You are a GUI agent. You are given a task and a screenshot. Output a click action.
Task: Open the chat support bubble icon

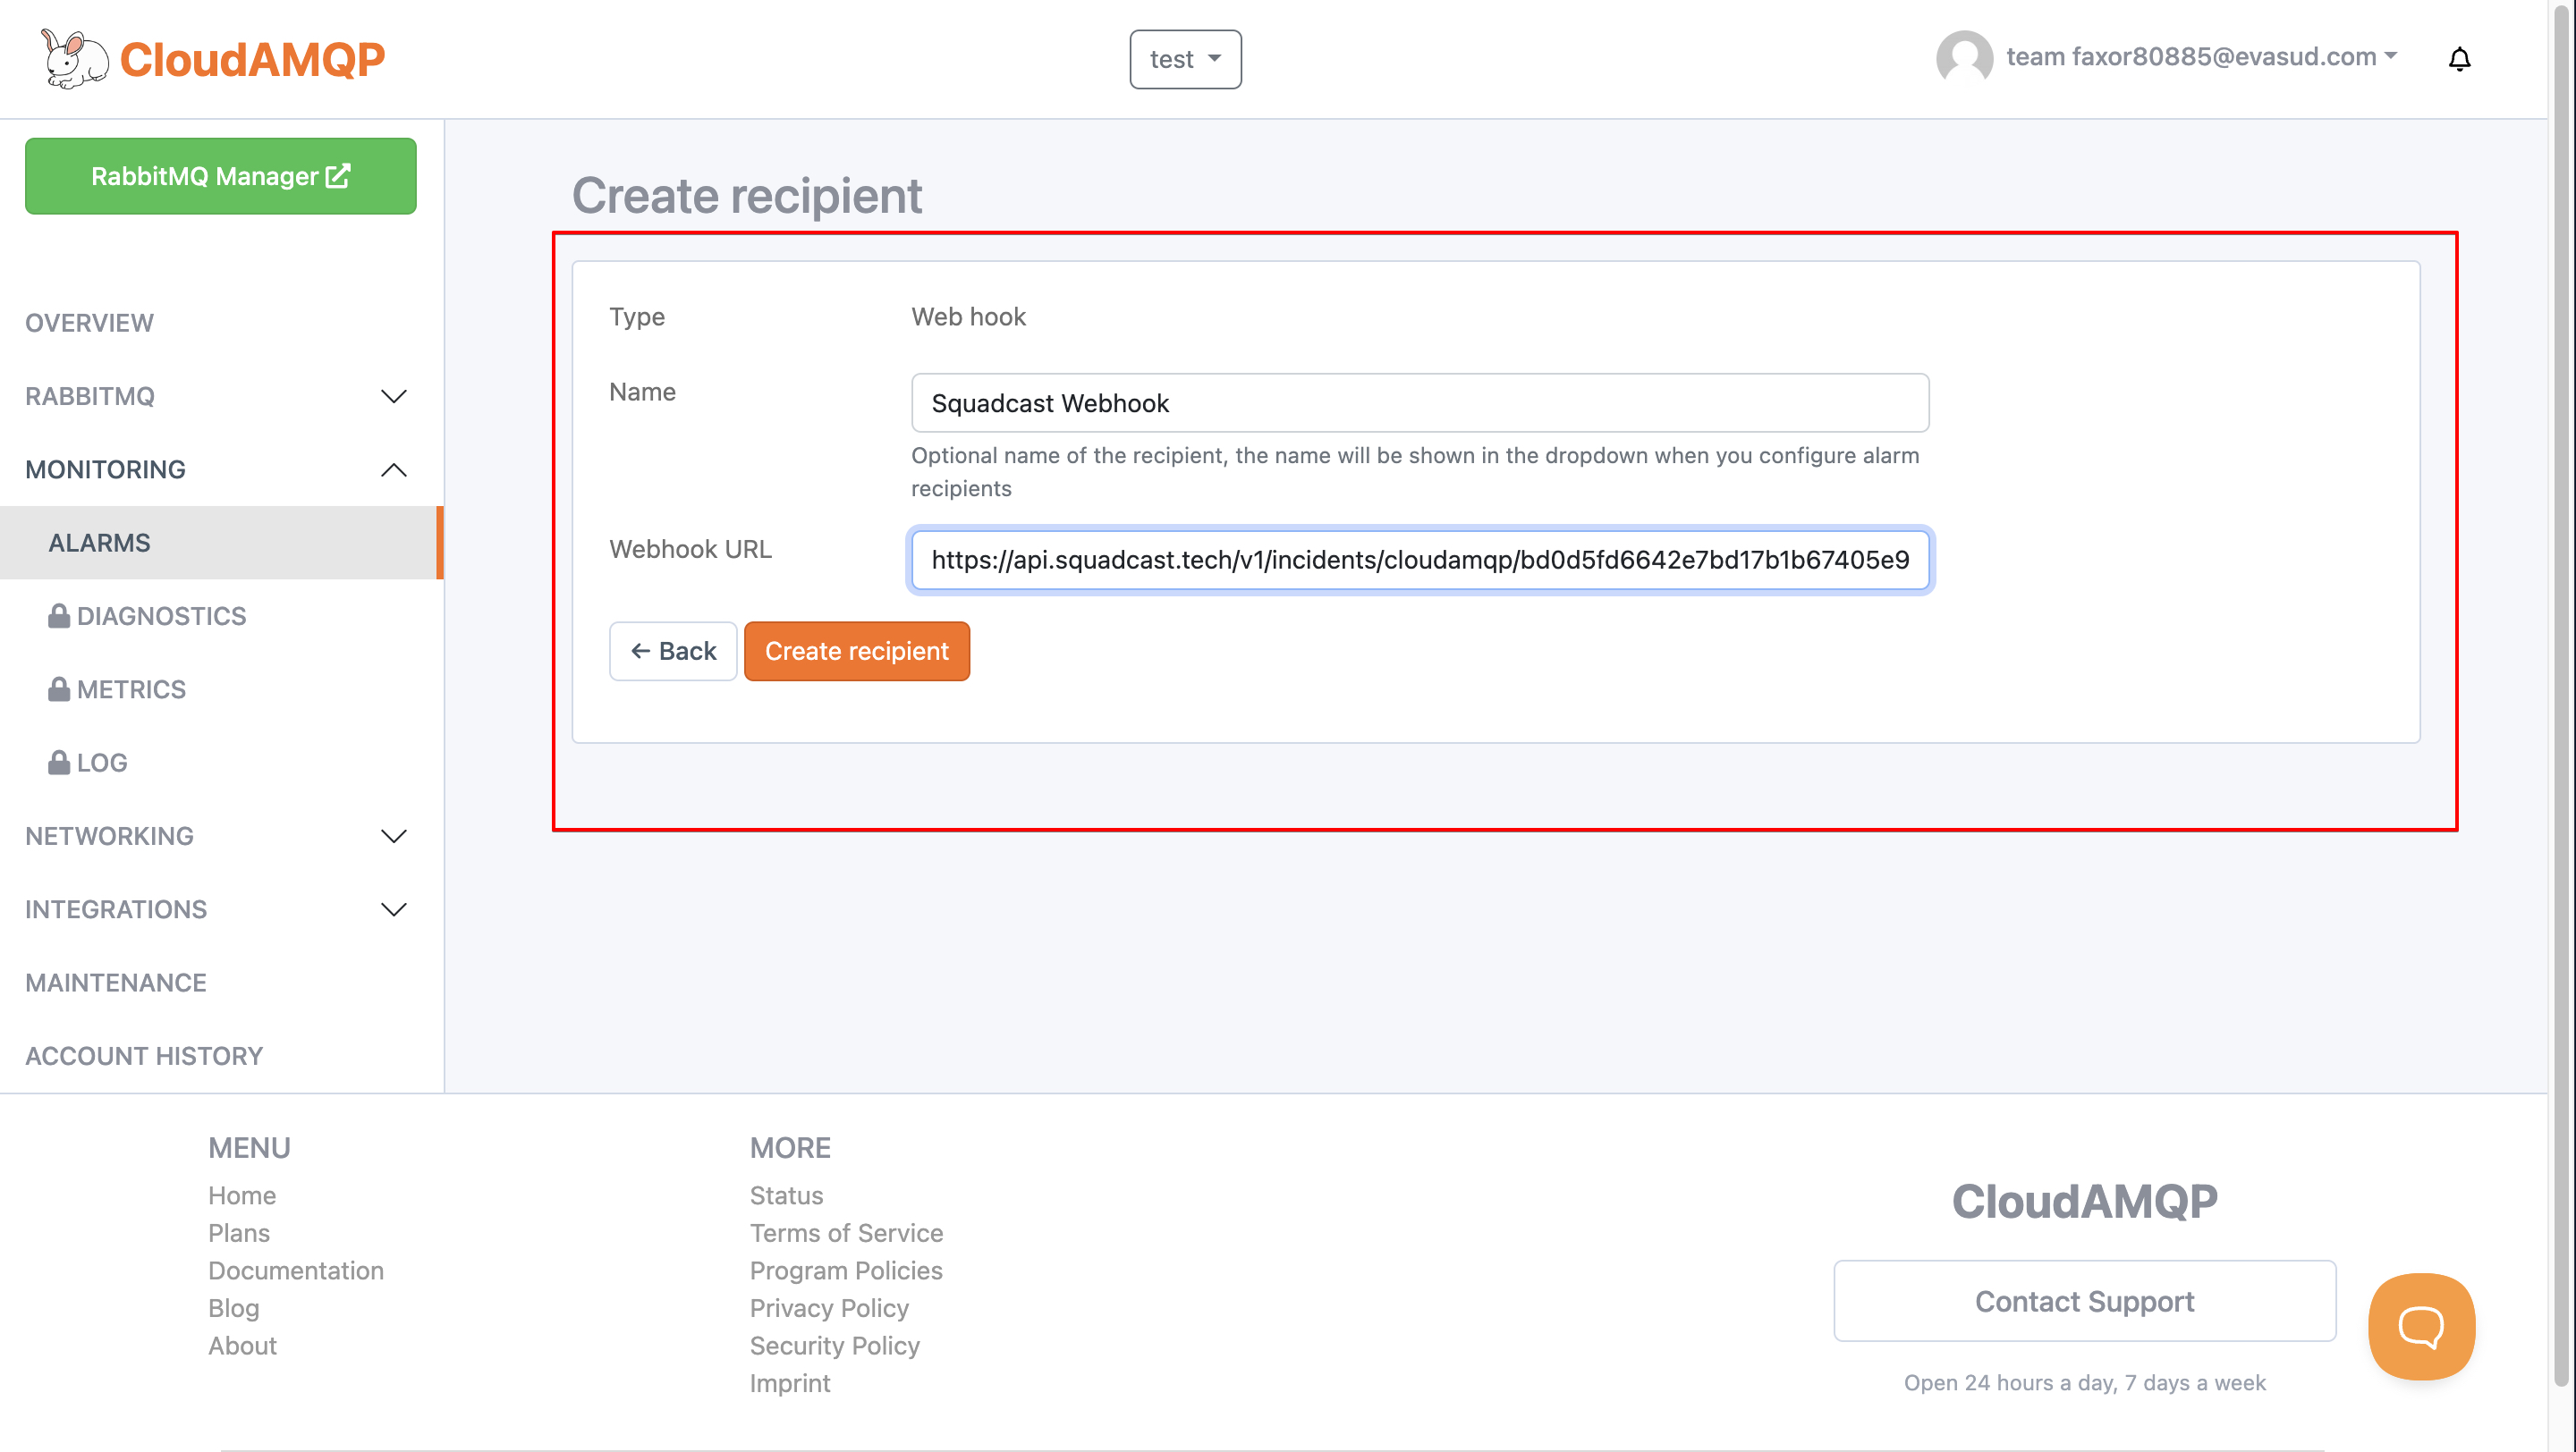click(x=2421, y=1327)
